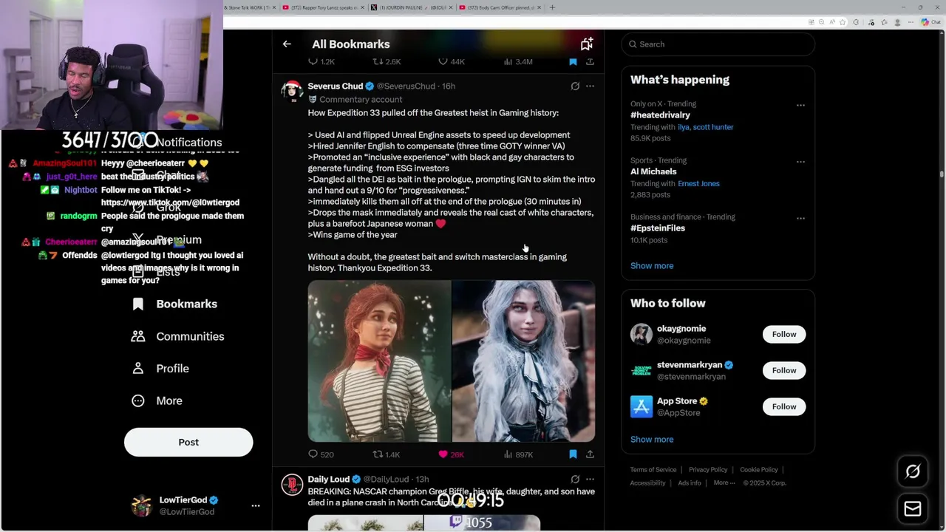Open Privacy Policy link
Screen dimensions: 946x532
click(x=708, y=470)
